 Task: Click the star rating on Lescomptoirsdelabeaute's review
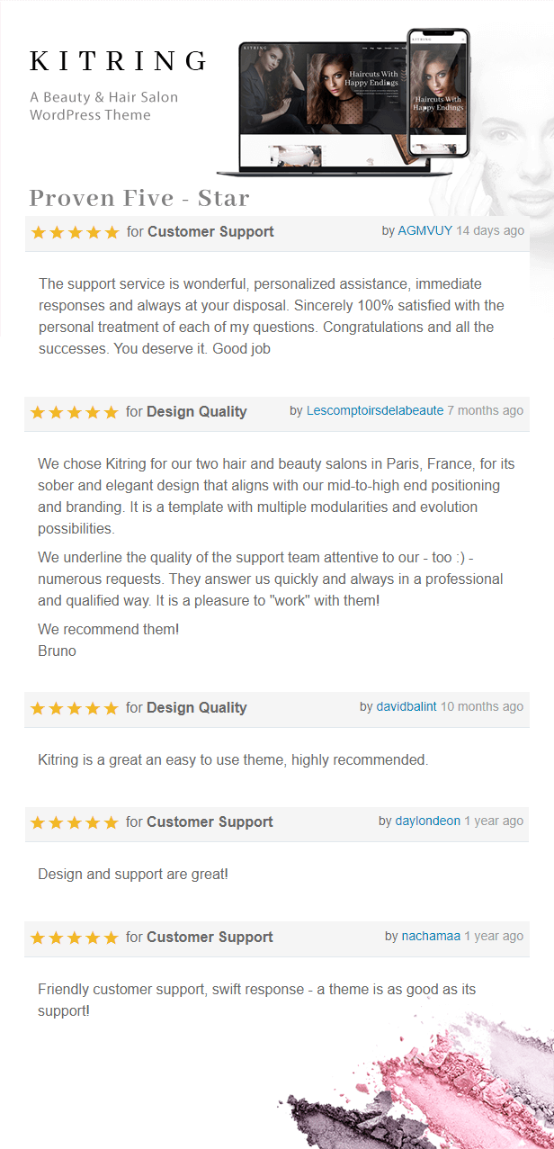point(75,412)
